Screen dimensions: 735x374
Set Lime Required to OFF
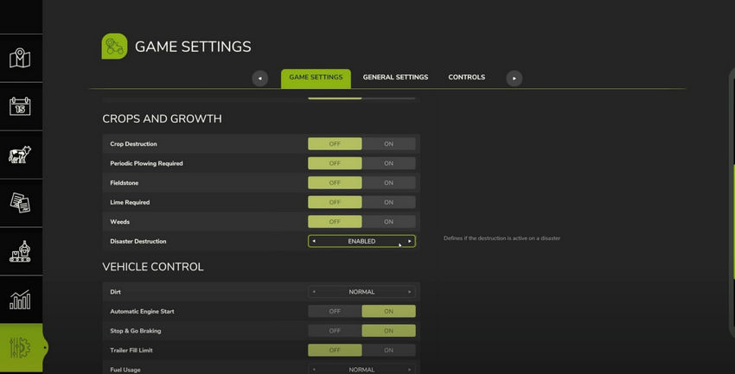click(335, 202)
